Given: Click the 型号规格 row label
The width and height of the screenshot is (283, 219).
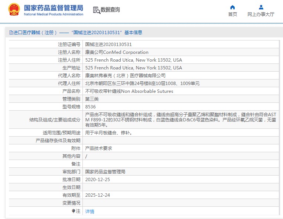Looking at the screenshot, I should 71,107.
